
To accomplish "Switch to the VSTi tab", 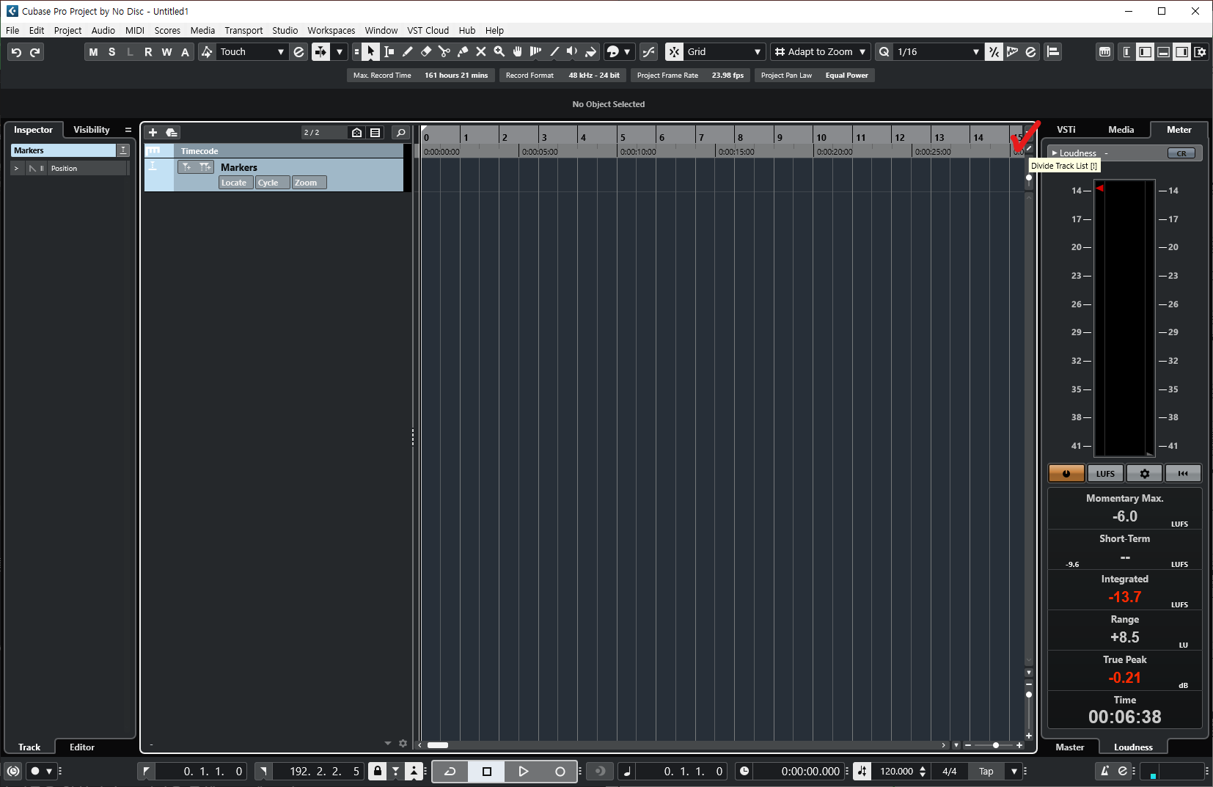I will (1066, 130).
